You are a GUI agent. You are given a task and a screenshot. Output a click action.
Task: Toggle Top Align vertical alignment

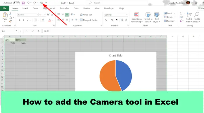(59, 14)
